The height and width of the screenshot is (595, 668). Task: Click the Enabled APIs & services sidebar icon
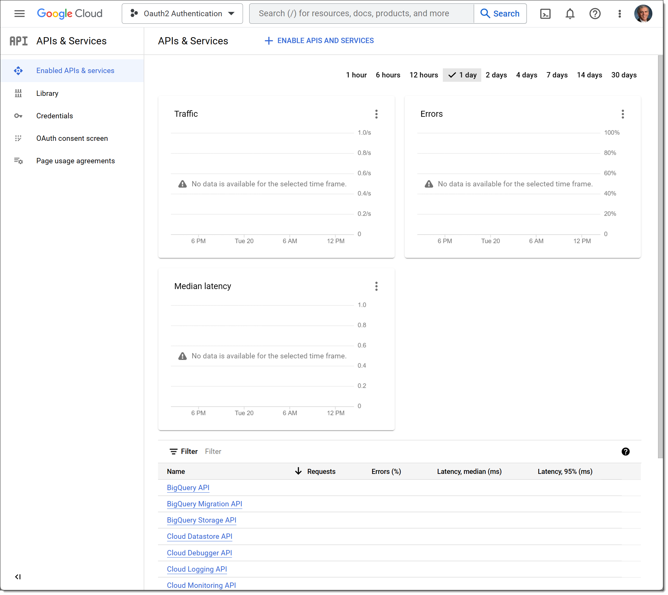(18, 71)
